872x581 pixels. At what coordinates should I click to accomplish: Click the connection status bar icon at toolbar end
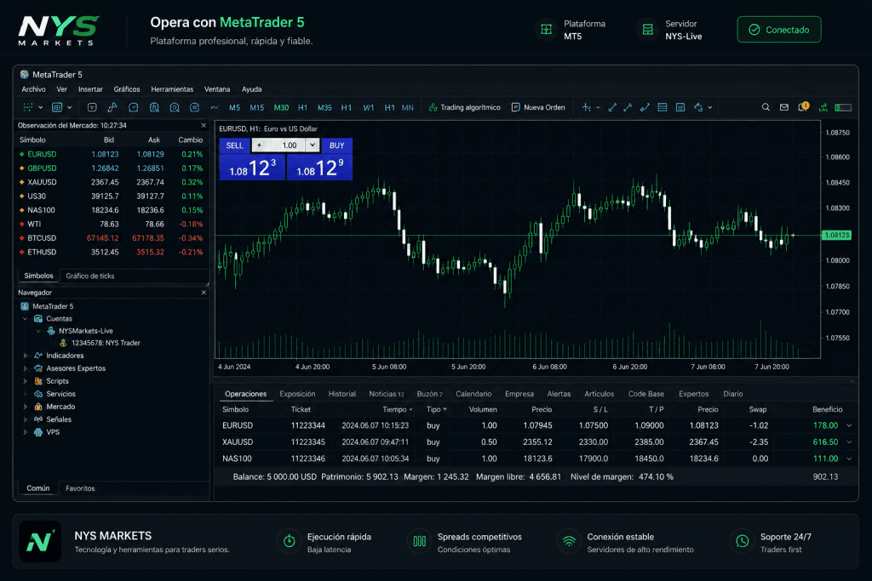pyautogui.click(x=843, y=107)
